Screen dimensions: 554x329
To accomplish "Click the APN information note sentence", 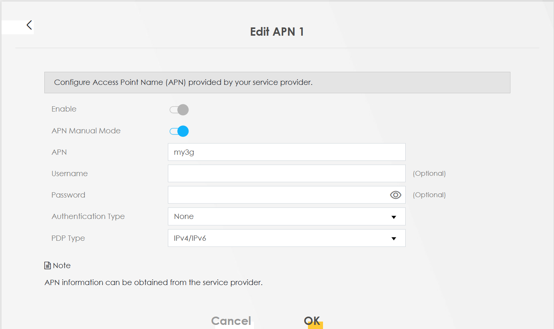I will click(x=153, y=282).
